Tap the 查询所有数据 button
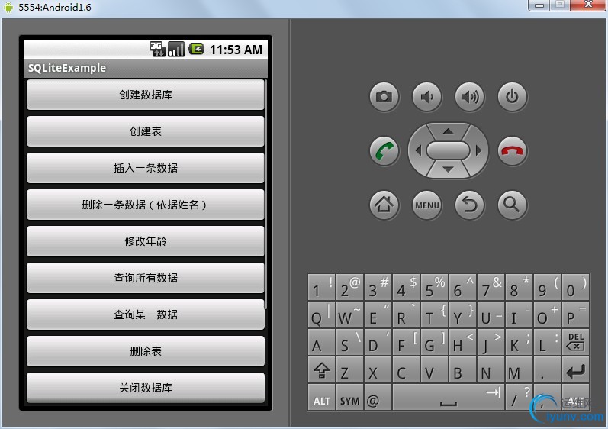Image resolution: width=608 pixels, height=429 pixels. coord(146,278)
